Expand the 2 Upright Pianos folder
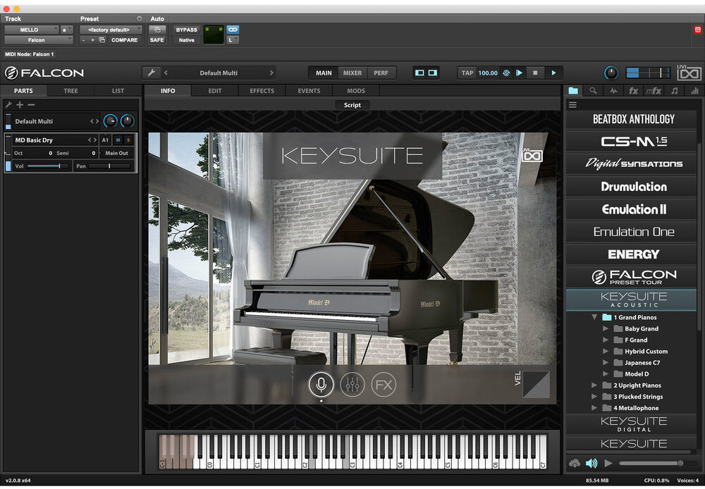 (595, 385)
